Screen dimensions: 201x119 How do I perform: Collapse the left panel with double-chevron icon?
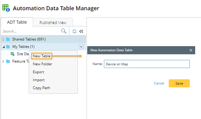click(x=81, y=32)
